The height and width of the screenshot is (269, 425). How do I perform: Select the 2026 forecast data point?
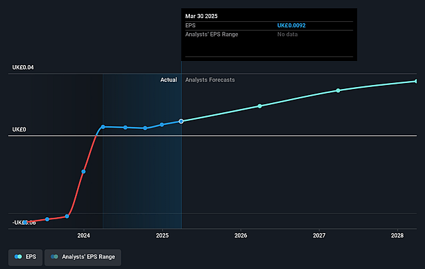[260, 106]
